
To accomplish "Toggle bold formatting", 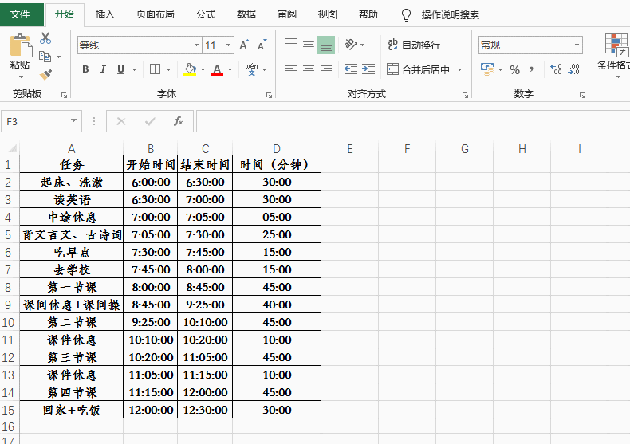I will point(85,69).
